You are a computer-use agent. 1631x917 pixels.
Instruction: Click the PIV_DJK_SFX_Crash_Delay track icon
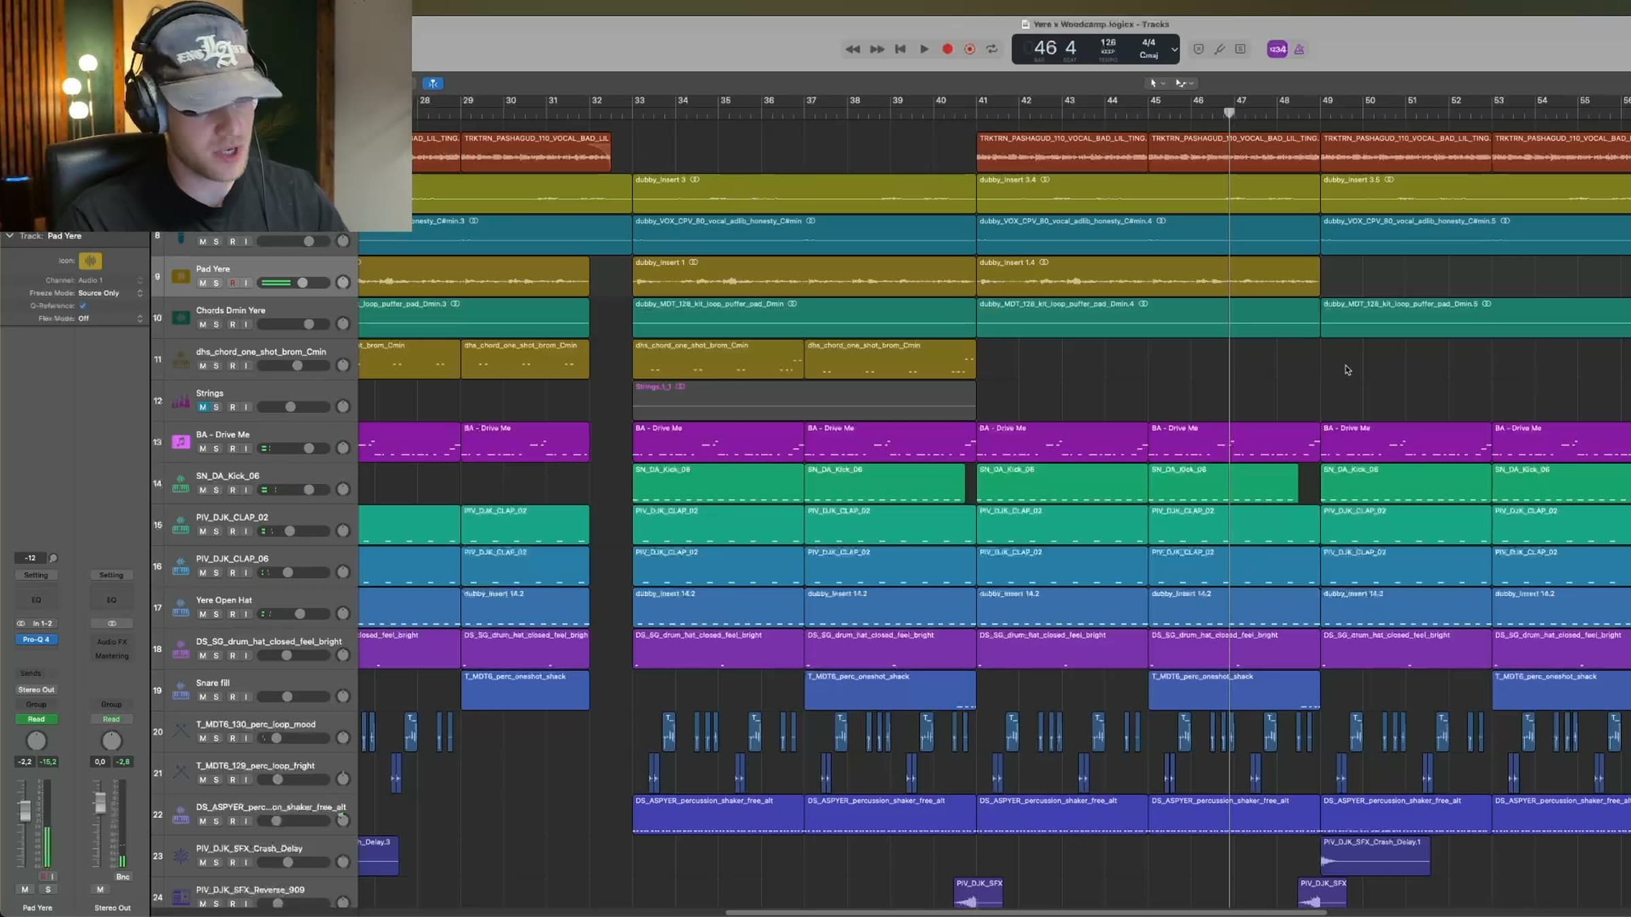181,856
